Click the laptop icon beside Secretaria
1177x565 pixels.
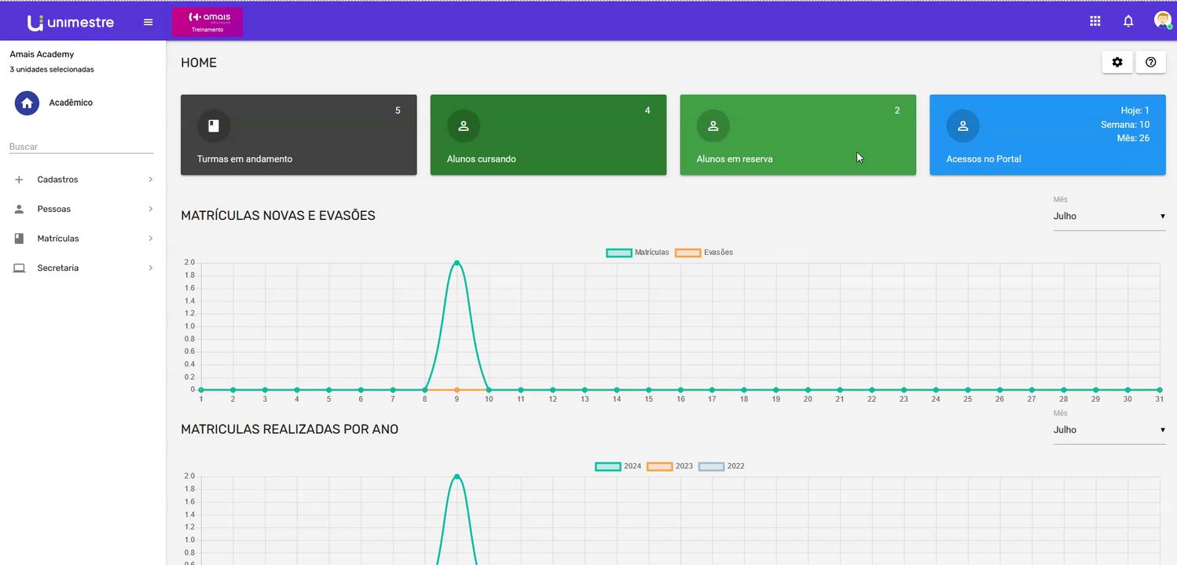point(19,268)
